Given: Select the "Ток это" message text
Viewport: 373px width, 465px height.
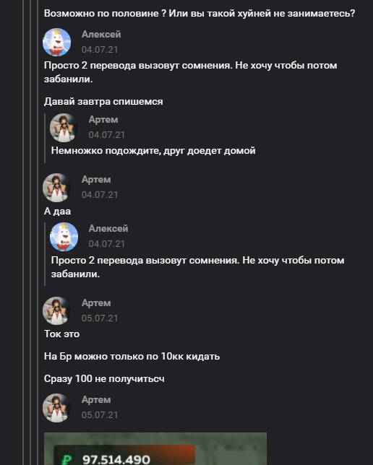Looking at the screenshot, I should (61, 334).
